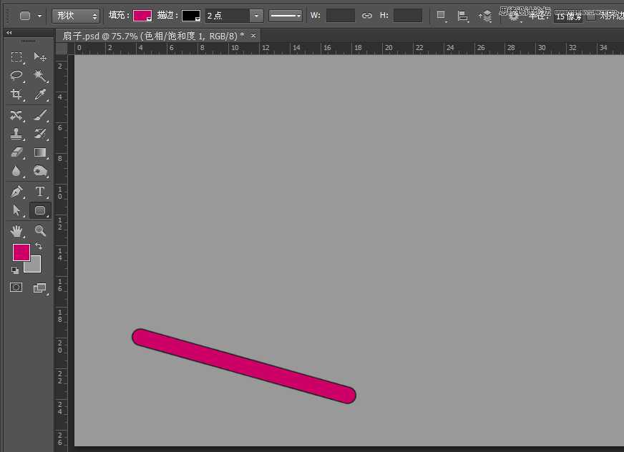Select the Zoom magnifier tool
This screenshot has height=452, width=624.
point(40,230)
